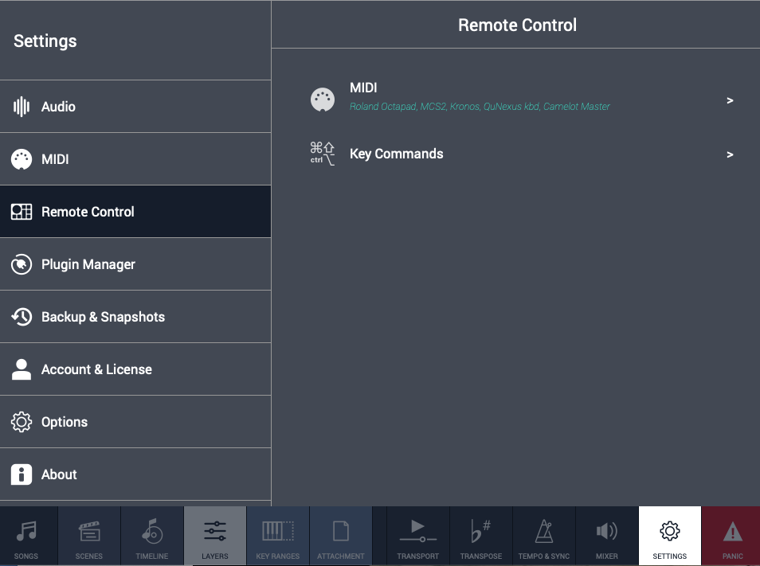Select the Attachment icon

(x=340, y=535)
